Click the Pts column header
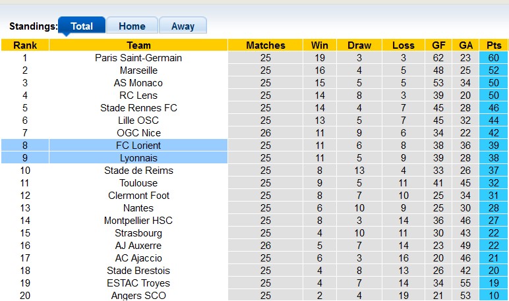509x301 pixels. click(x=493, y=45)
